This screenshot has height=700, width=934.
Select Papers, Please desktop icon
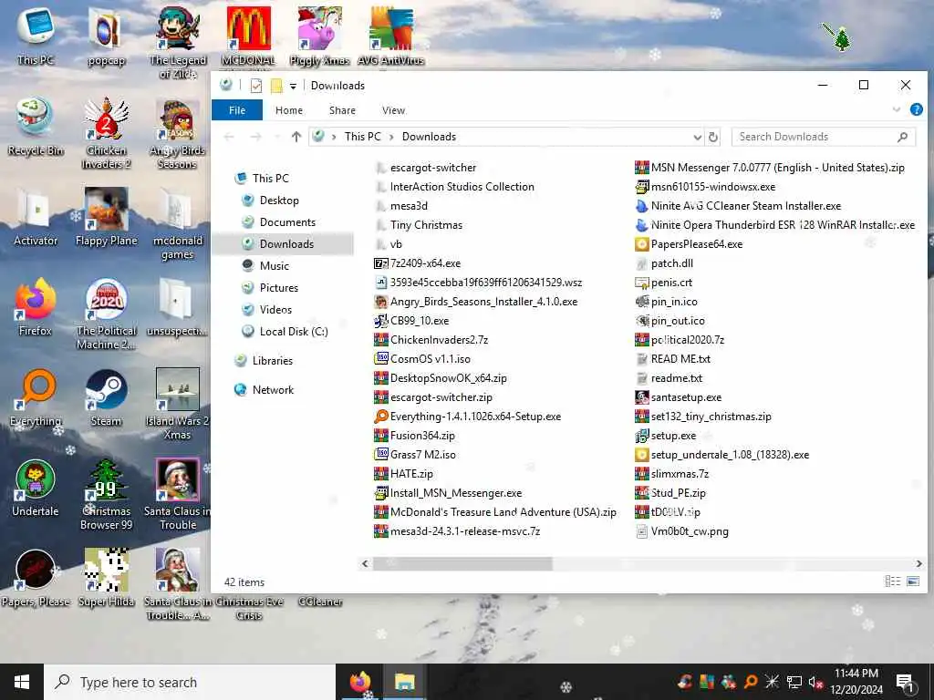36,578
